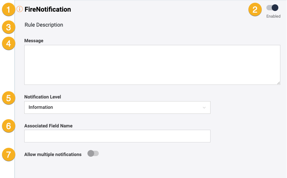Focus the Associated Field Name input box
Screen dimensions: 287x178
pyautogui.click(x=117, y=136)
